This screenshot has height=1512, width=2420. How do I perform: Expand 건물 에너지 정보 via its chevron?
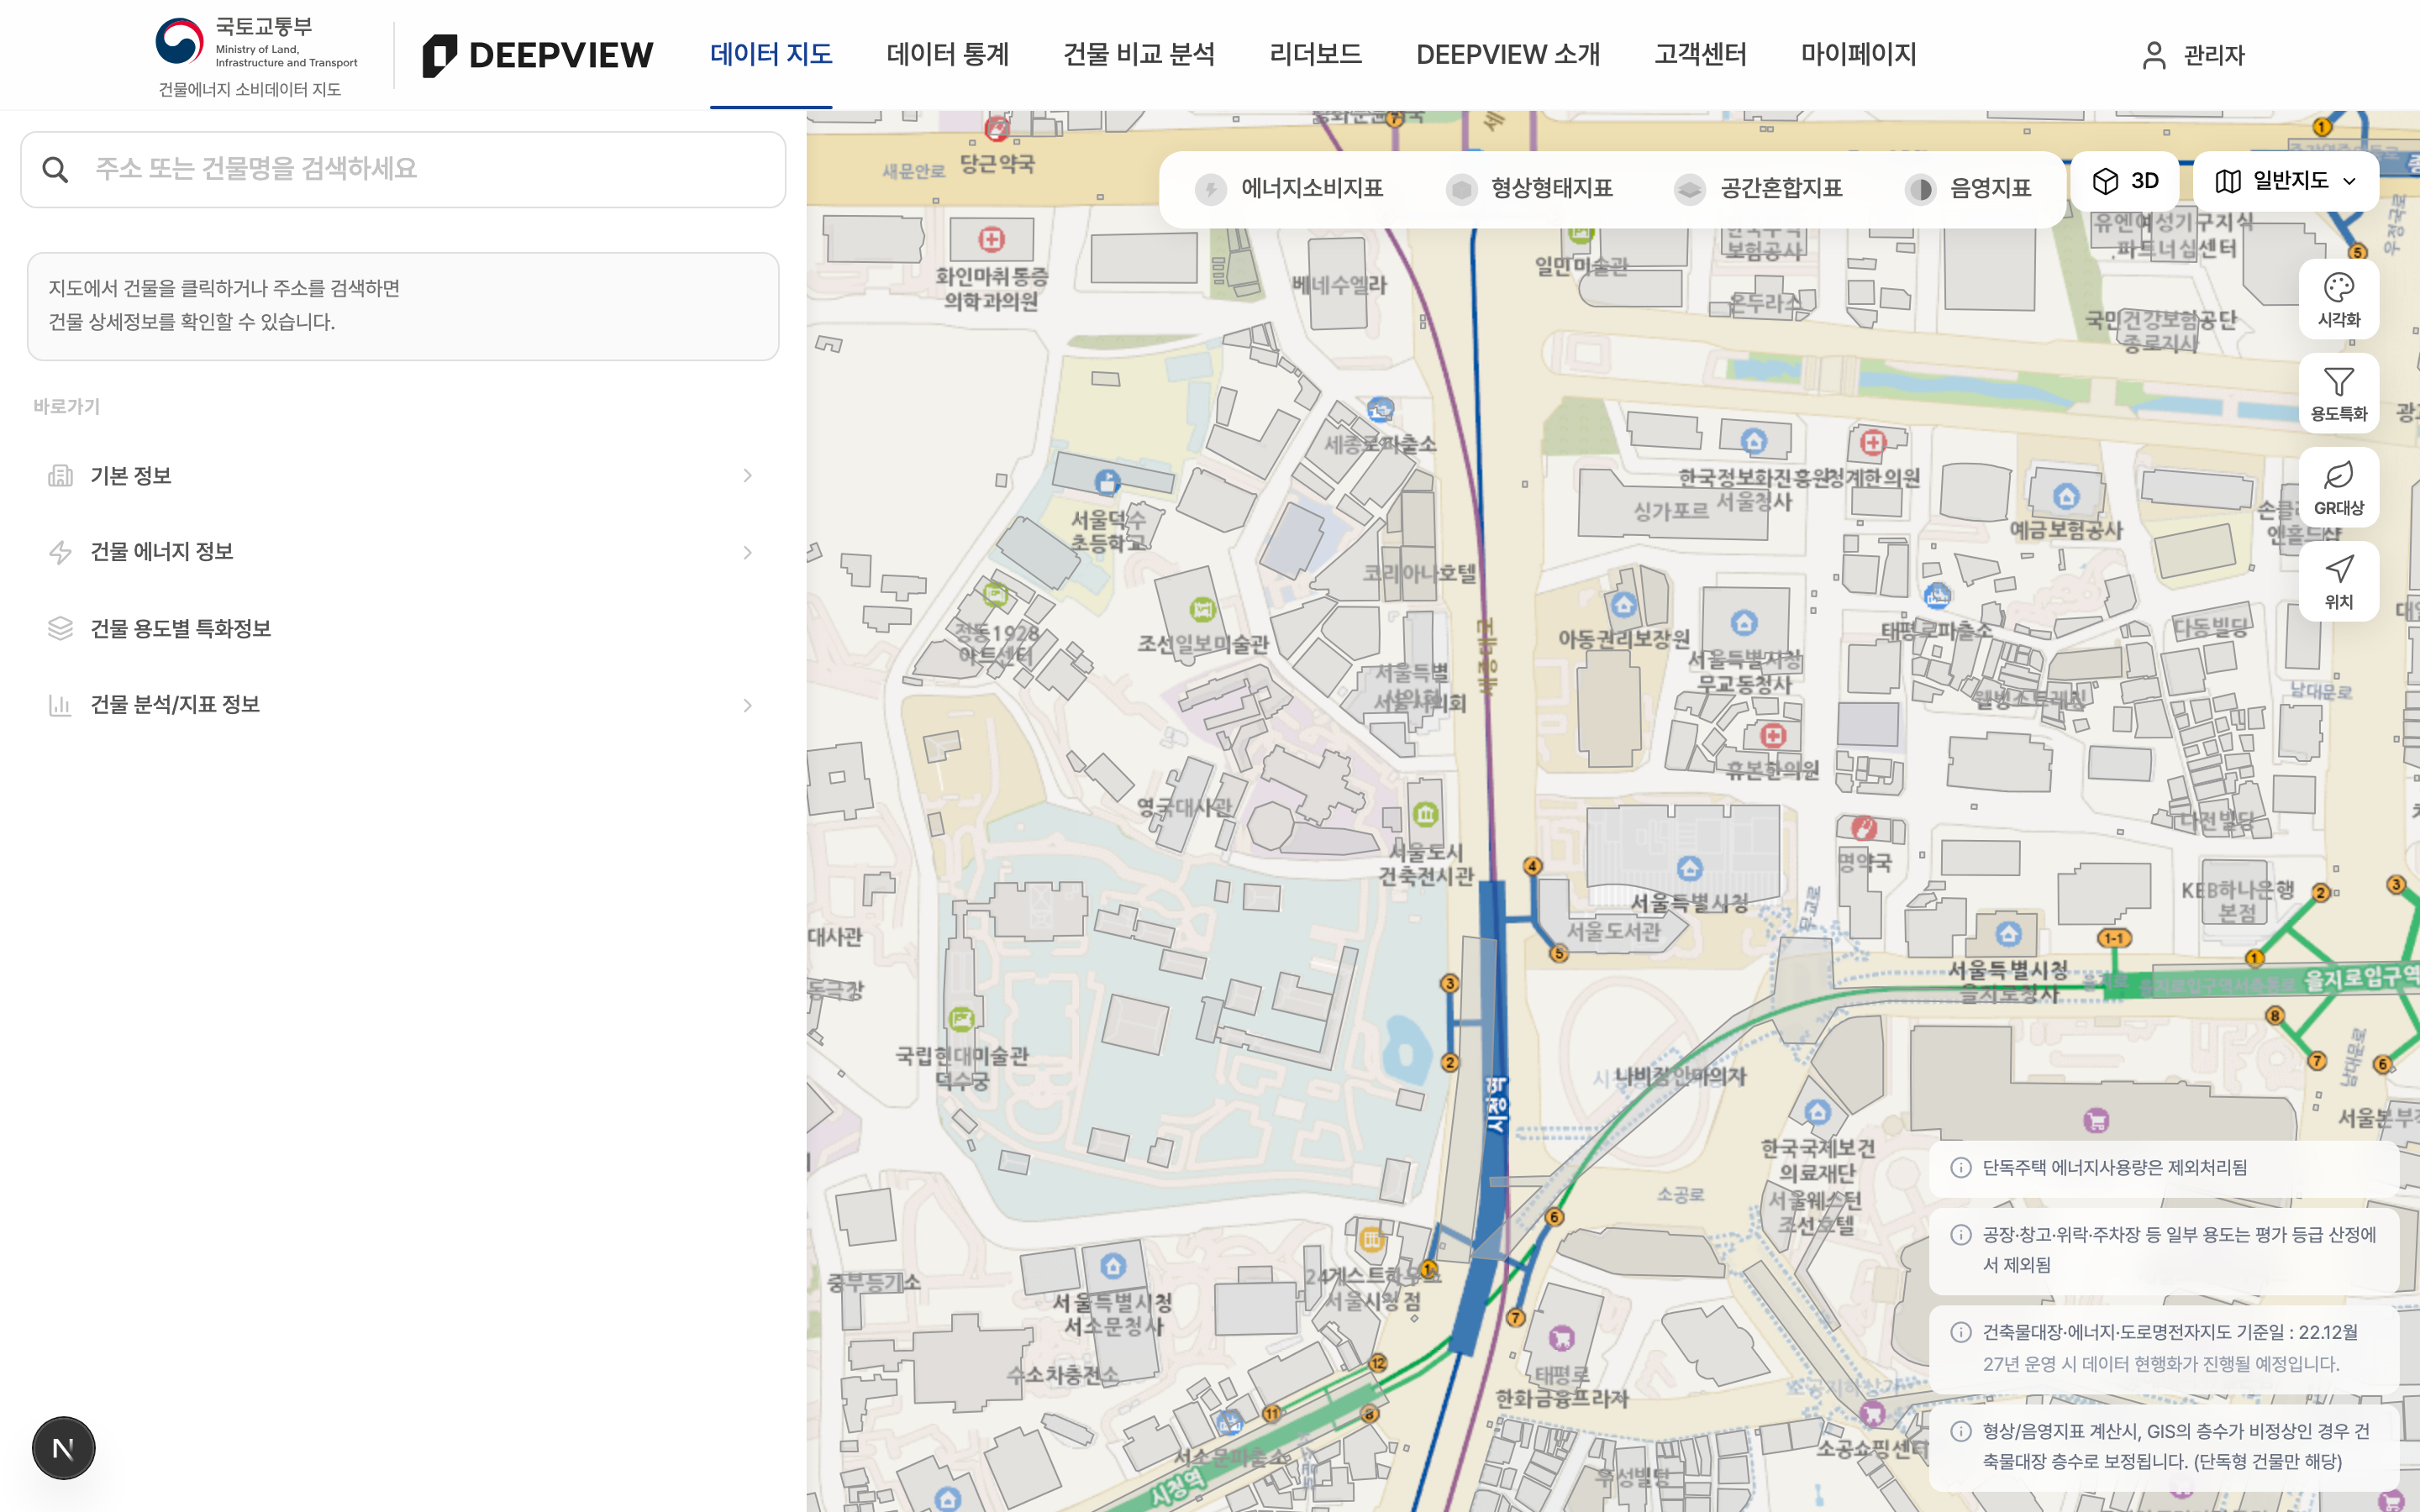tap(747, 553)
